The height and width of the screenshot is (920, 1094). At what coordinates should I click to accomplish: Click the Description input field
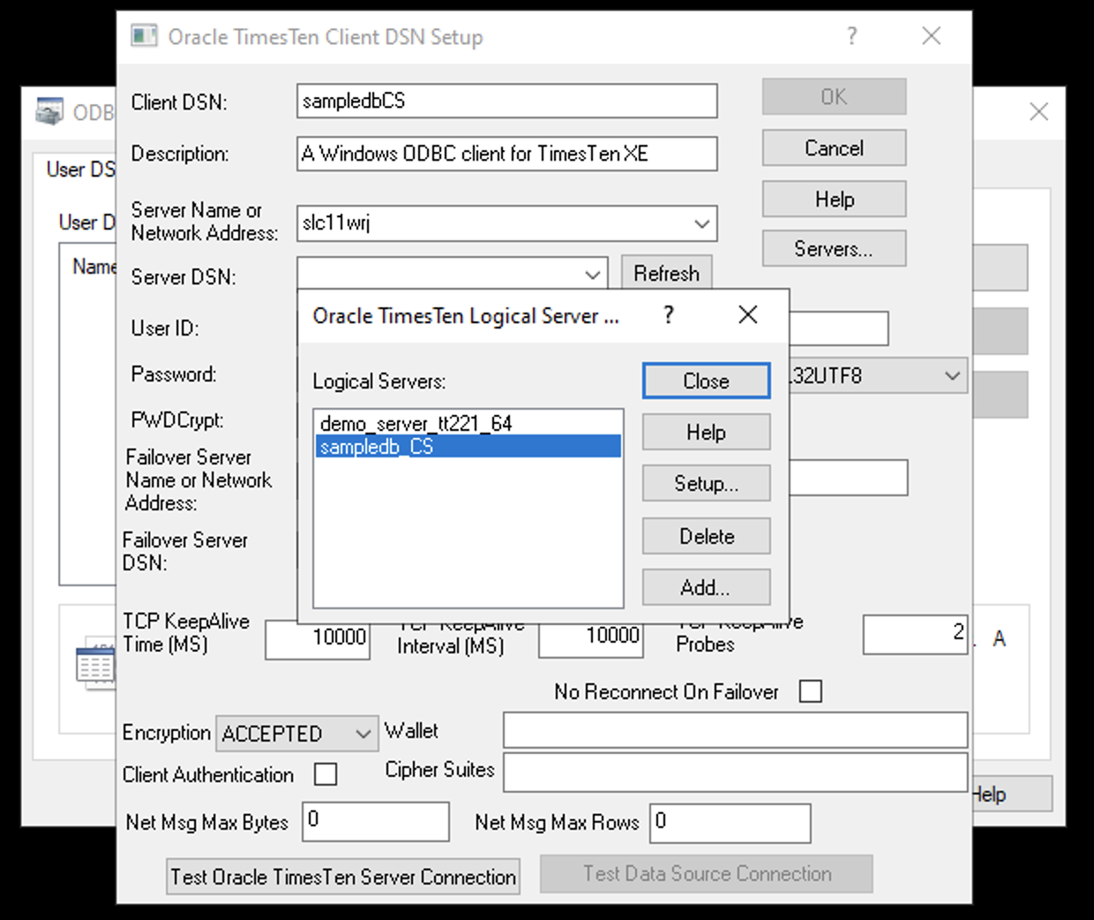pos(507,154)
